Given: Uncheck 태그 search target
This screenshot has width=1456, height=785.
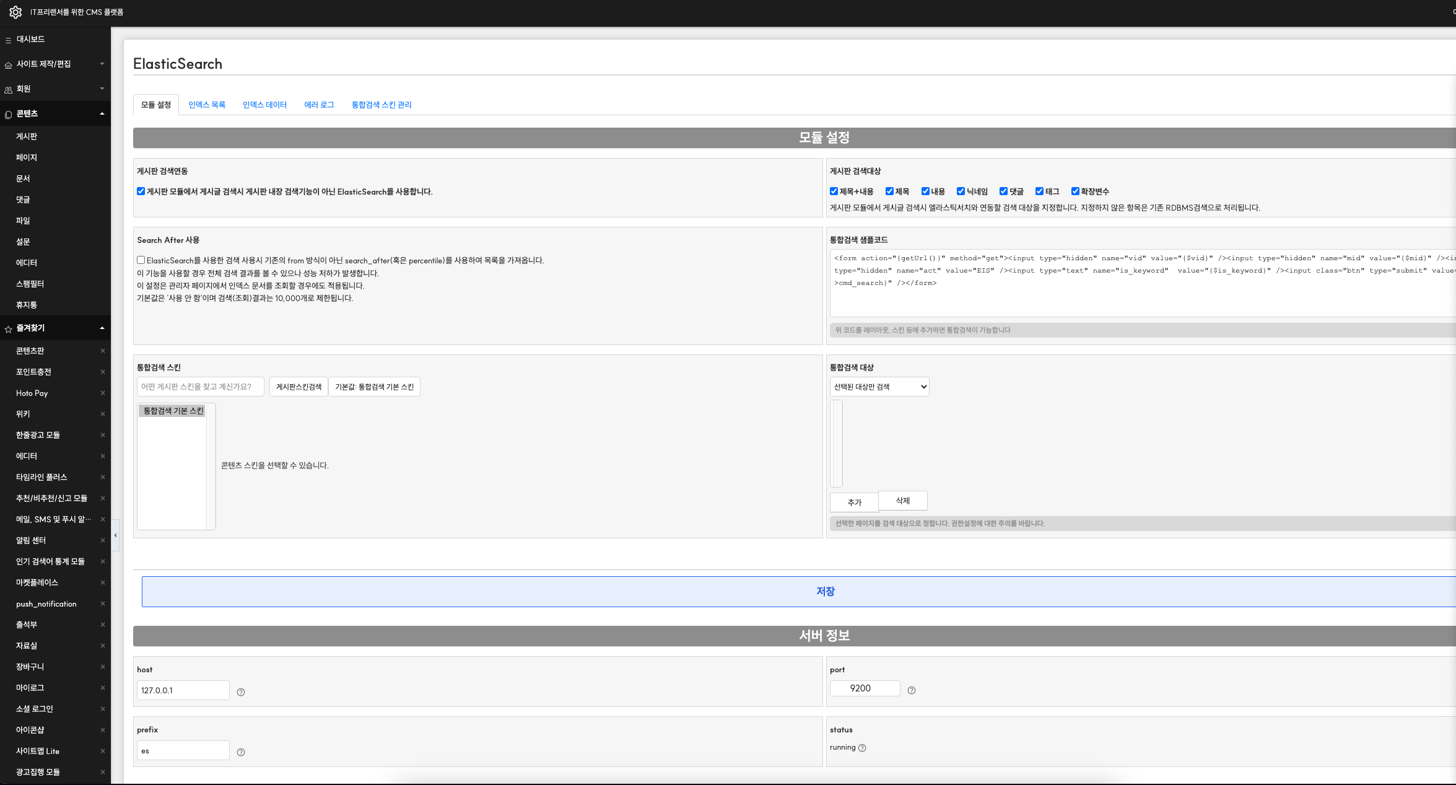Looking at the screenshot, I should click(1039, 191).
